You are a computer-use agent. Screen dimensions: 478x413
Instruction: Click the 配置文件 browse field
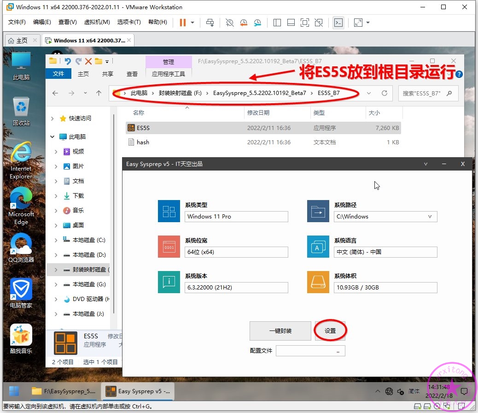tap(310, 351)
